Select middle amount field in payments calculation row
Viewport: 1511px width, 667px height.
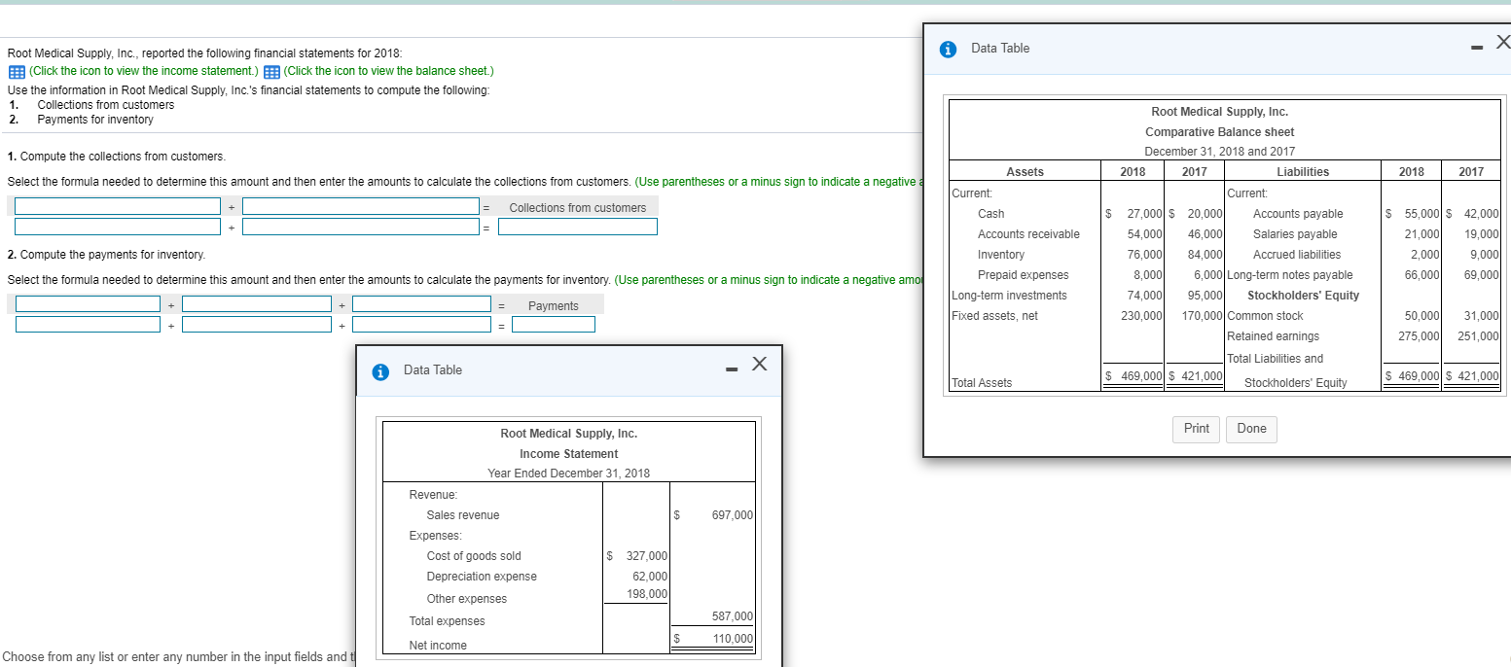coord(257,325)
